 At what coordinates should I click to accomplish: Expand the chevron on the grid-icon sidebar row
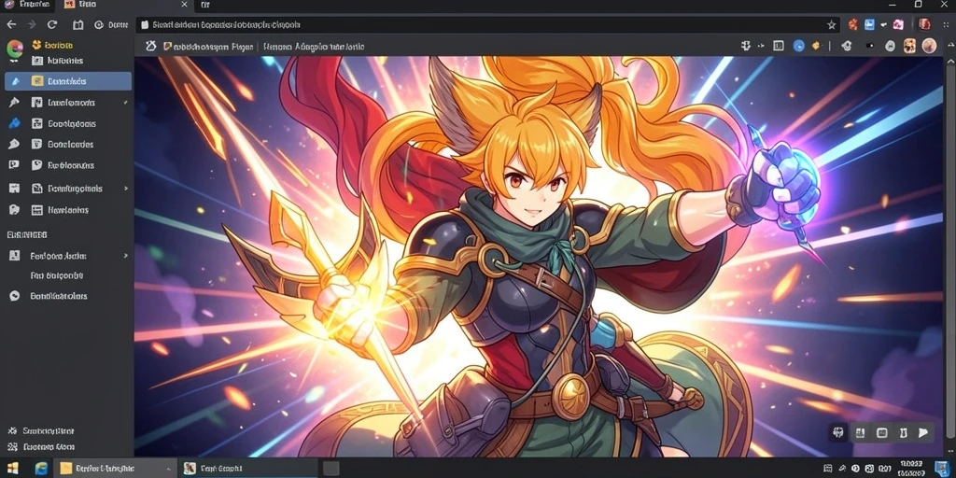[x=126, y=189]
